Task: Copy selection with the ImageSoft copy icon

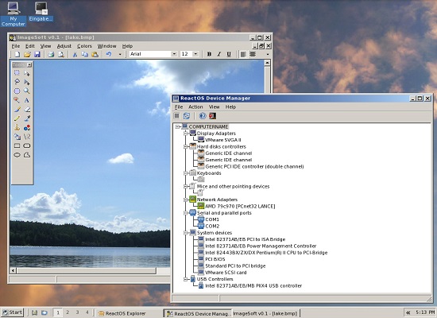Action: click(x=85, y=54)
